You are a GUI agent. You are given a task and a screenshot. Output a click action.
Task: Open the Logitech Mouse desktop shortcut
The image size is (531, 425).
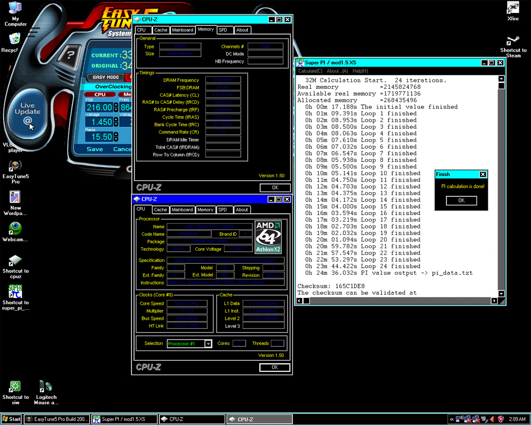(x=46, y=393)
